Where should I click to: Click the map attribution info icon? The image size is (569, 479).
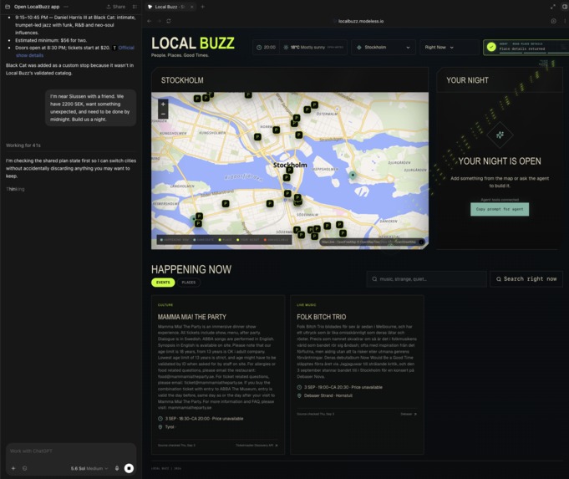point(421,242)
